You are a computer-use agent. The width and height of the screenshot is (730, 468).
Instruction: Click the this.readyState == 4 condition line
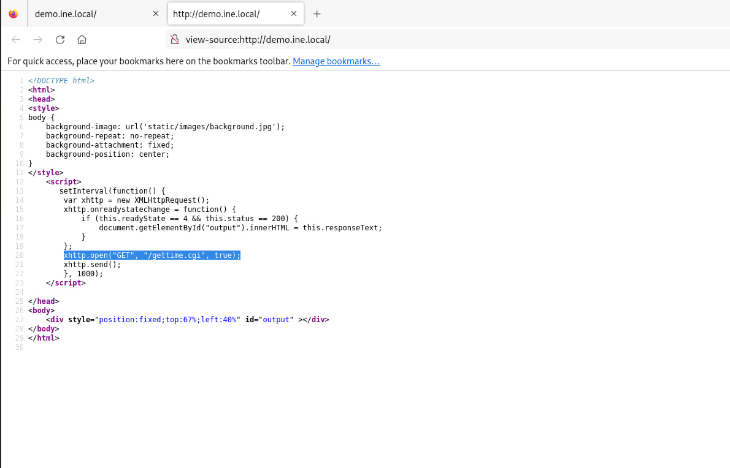coord(190,219)
